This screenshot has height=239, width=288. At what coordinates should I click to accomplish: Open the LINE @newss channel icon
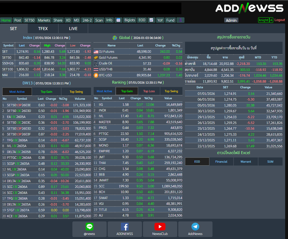tap(89, 227)
